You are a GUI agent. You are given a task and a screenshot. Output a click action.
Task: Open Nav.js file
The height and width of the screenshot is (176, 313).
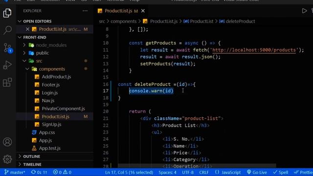(x=48, y=101)
